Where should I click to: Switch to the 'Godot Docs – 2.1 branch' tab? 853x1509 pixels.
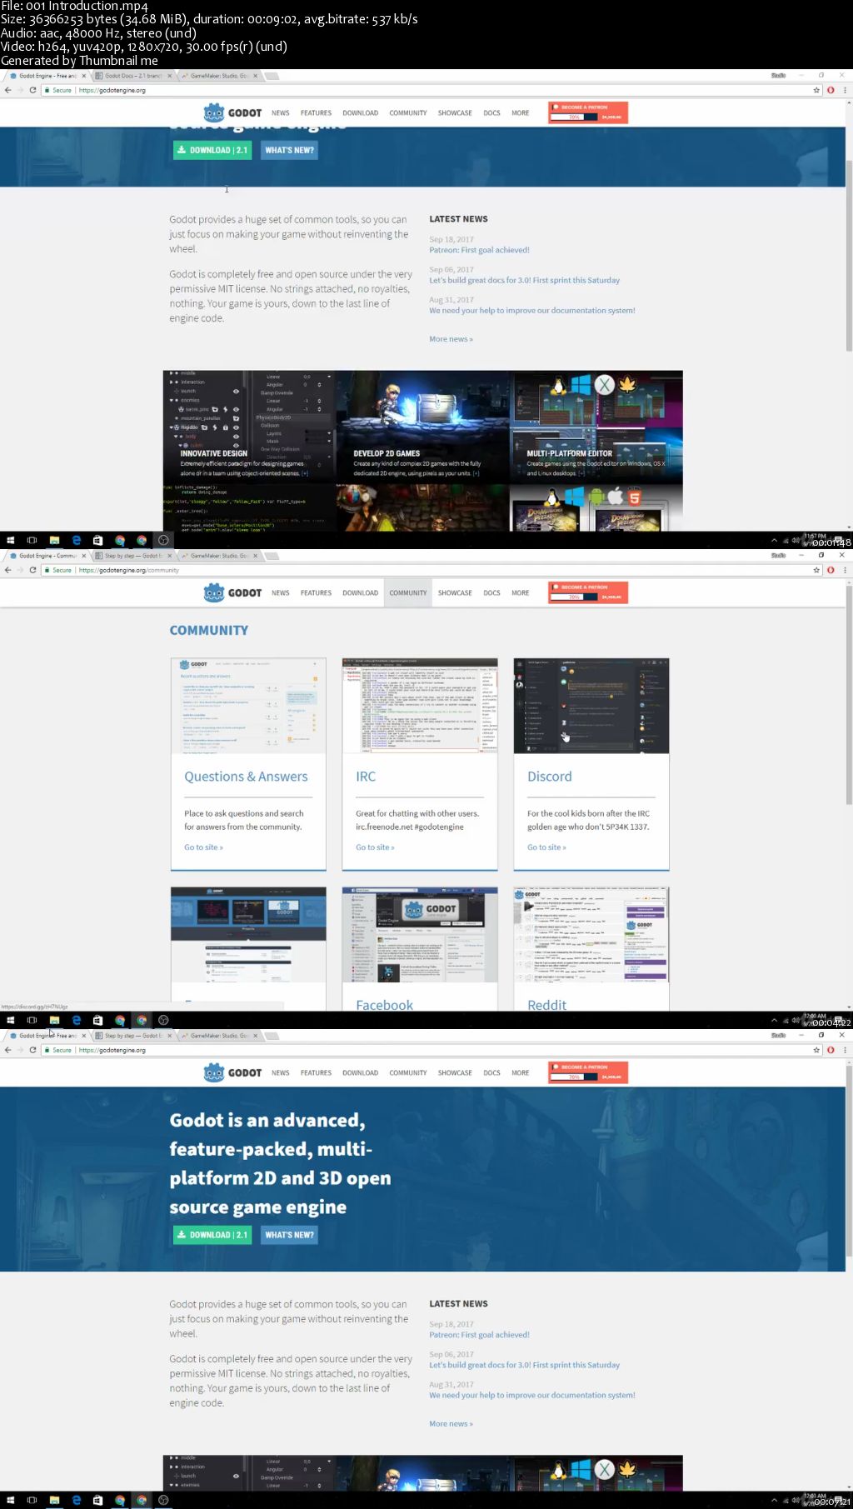pos(133,76)
